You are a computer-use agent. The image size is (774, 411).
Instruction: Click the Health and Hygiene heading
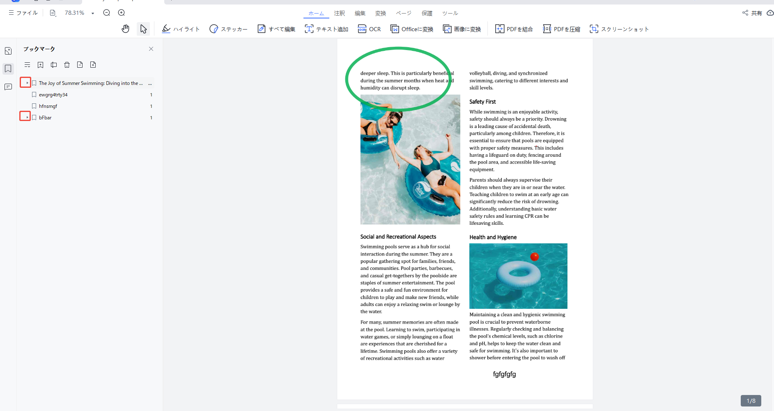tap(493, 237)
